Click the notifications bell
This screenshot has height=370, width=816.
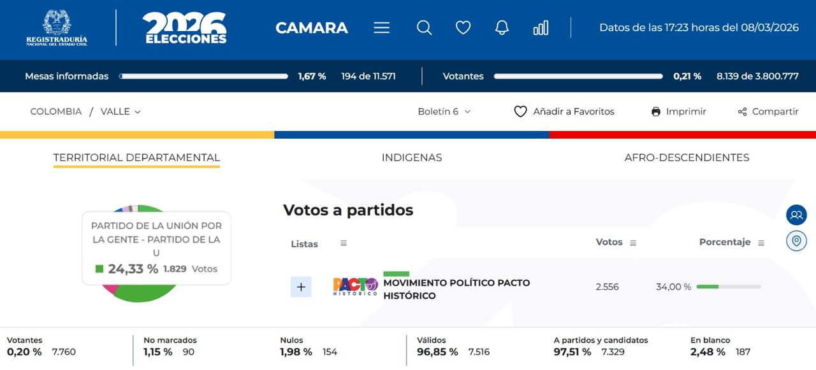(502, 27)
